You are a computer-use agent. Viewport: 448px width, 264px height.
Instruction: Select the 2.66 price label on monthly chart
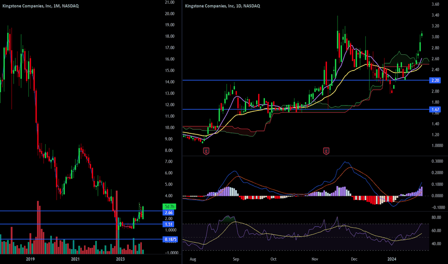[x=169, y=213]
